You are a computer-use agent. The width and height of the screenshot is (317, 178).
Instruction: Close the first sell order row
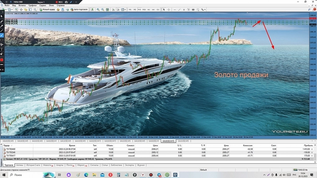pos(312,149)
